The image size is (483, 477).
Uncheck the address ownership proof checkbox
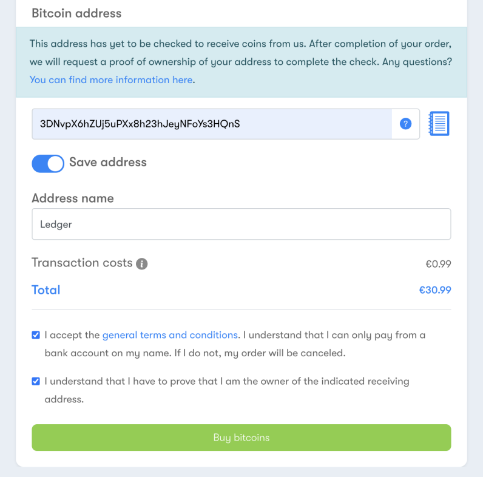click(x=36, y=382)
